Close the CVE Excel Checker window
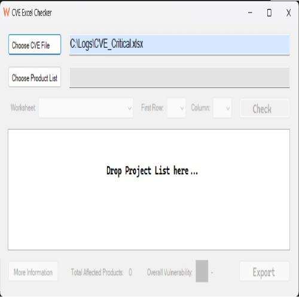The width and height of the screenshot is (299, 299). [288, 13]
